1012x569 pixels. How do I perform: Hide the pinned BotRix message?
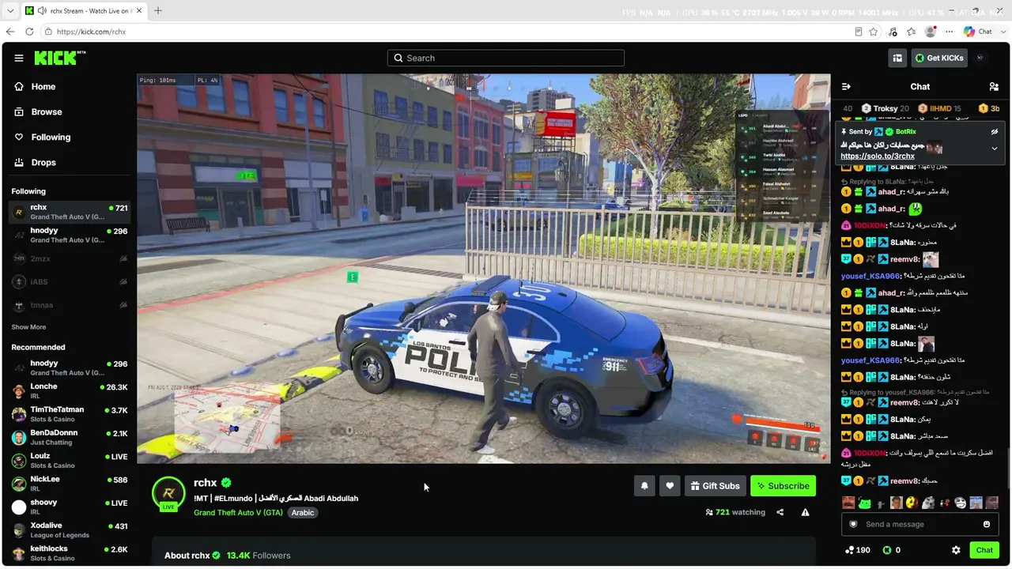tap(995, 132)
